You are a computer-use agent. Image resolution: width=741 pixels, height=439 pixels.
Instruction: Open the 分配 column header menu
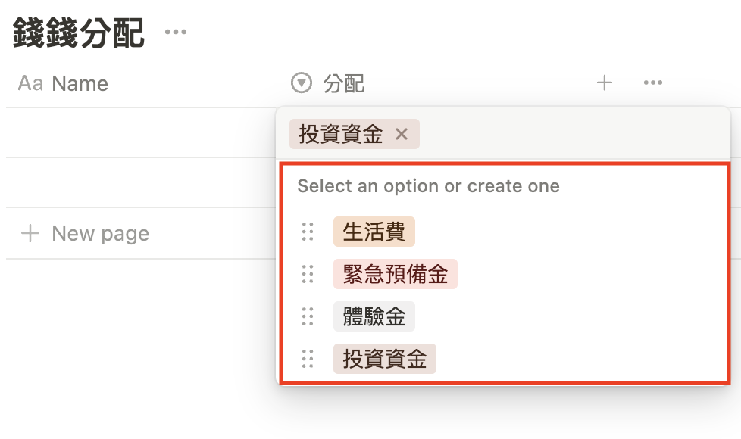344,83
